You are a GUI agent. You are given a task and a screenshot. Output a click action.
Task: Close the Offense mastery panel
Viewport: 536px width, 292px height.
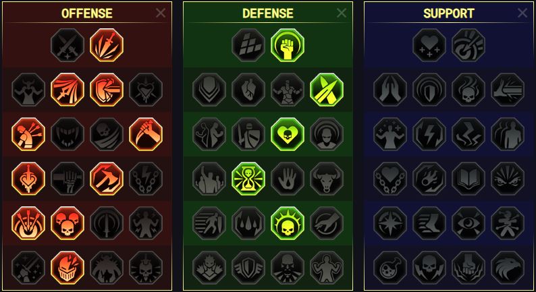tap(161, 13)
